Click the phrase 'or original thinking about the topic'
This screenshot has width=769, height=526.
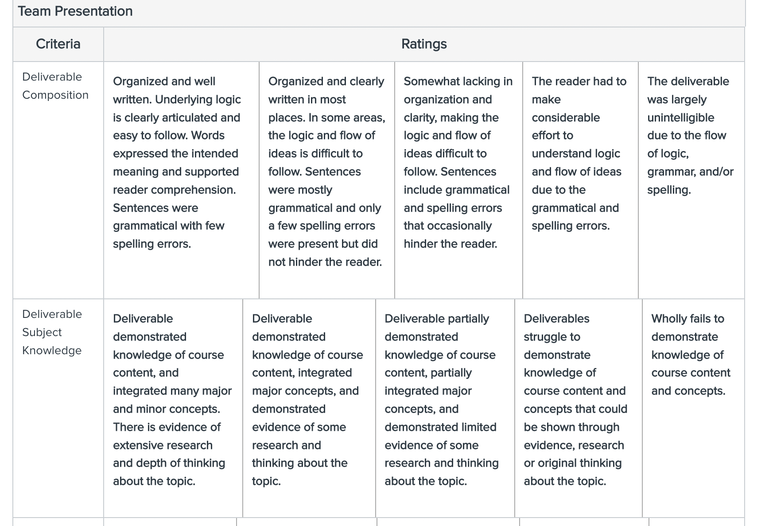[x=573, y=472]
